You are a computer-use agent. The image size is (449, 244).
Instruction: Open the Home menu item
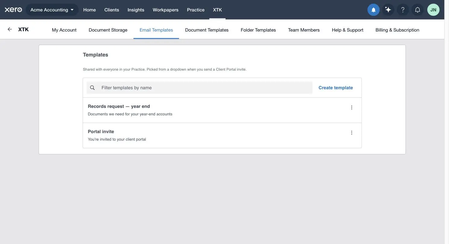[x=90, y=10]
